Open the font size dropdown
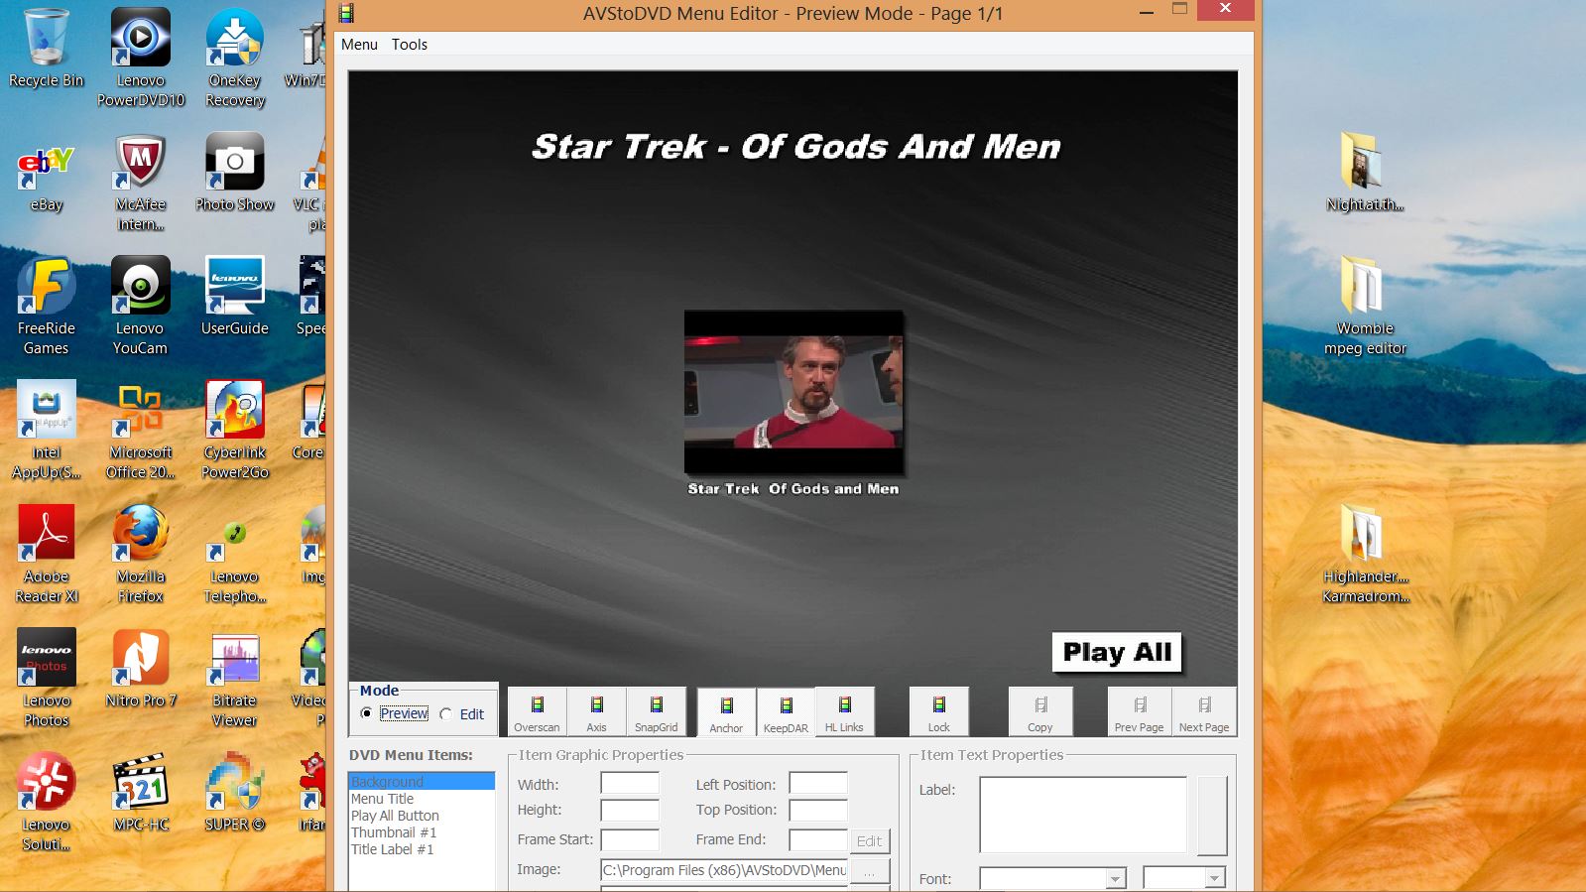Screen dimensions: 1586x892 [x=1214, y=878]
